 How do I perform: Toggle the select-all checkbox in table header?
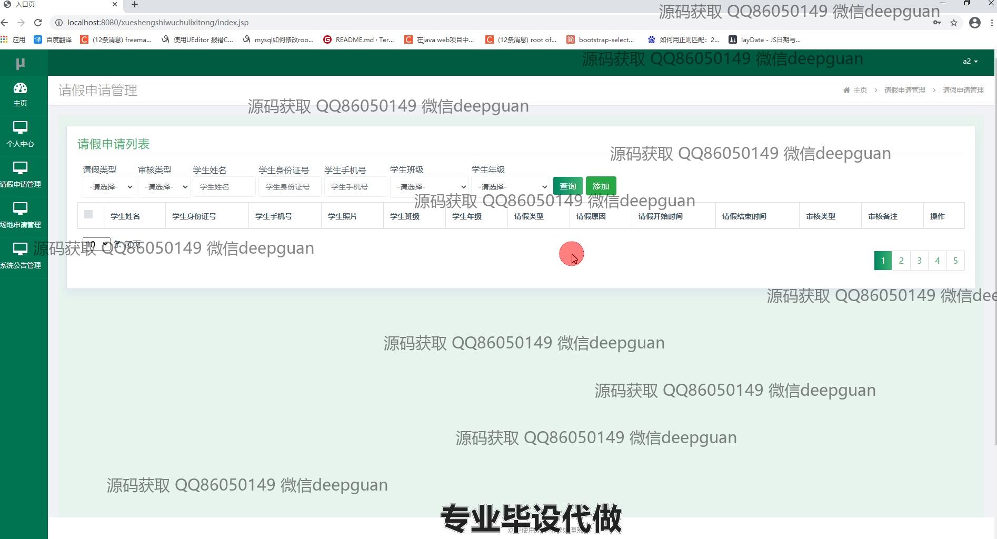pyautogui.click(x=88, y=214)
